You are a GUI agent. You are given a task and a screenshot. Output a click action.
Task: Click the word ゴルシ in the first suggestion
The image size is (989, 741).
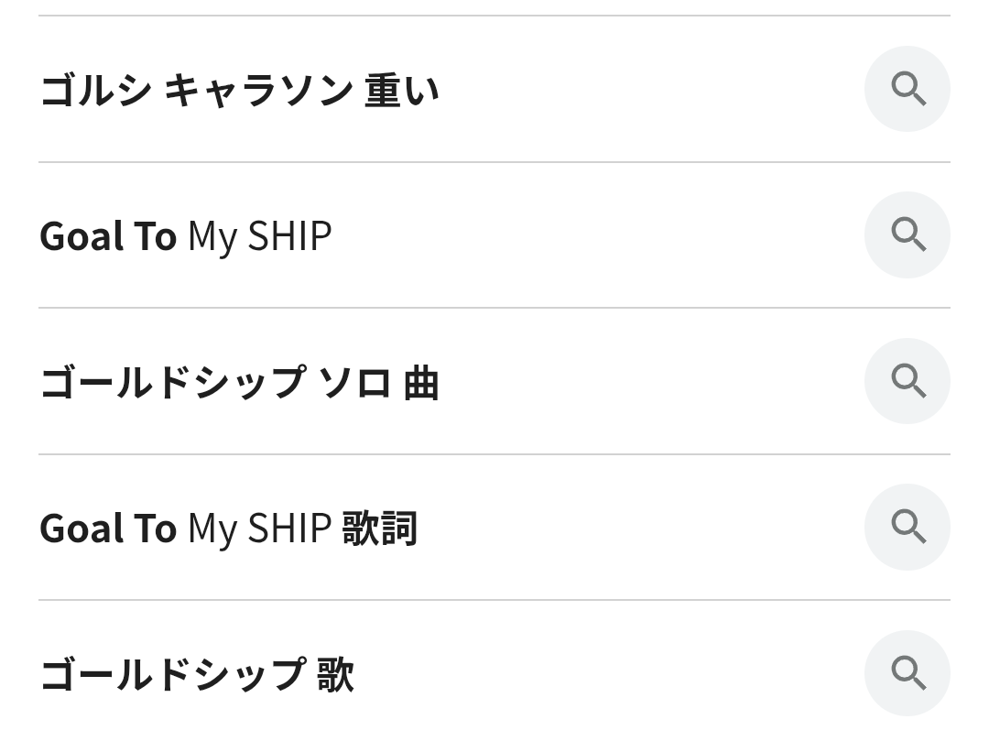pyautogui.click(x=95, y=90)
